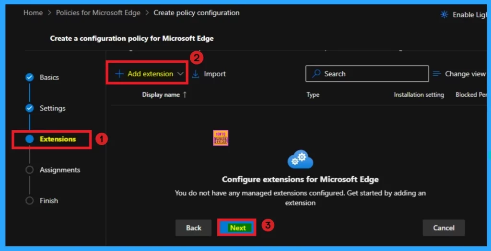This screenshot has width=491, height=251.
Task: Sort by Display name column
Action: point(161,94)
